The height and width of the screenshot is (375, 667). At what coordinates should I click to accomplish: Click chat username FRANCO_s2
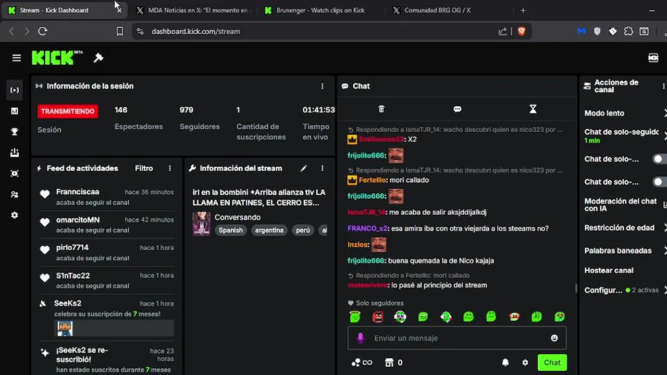[367, 228]
